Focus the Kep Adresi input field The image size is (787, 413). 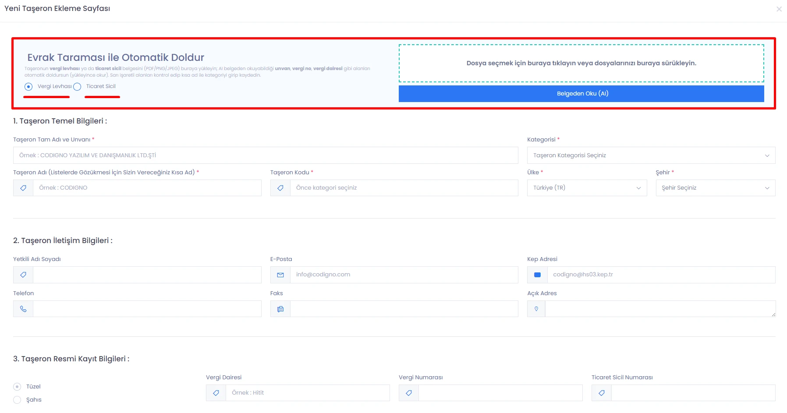(661, 275)
